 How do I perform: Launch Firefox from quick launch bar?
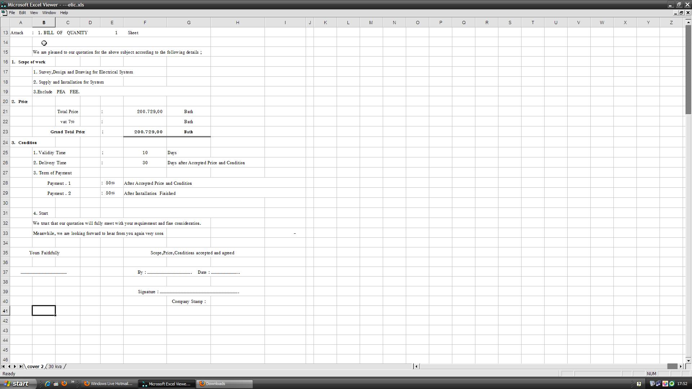click(x=64, y=384)
